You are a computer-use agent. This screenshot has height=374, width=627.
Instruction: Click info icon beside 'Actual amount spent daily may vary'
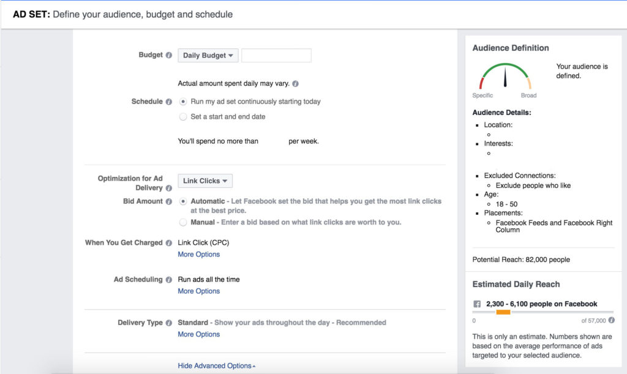(295, 83)
